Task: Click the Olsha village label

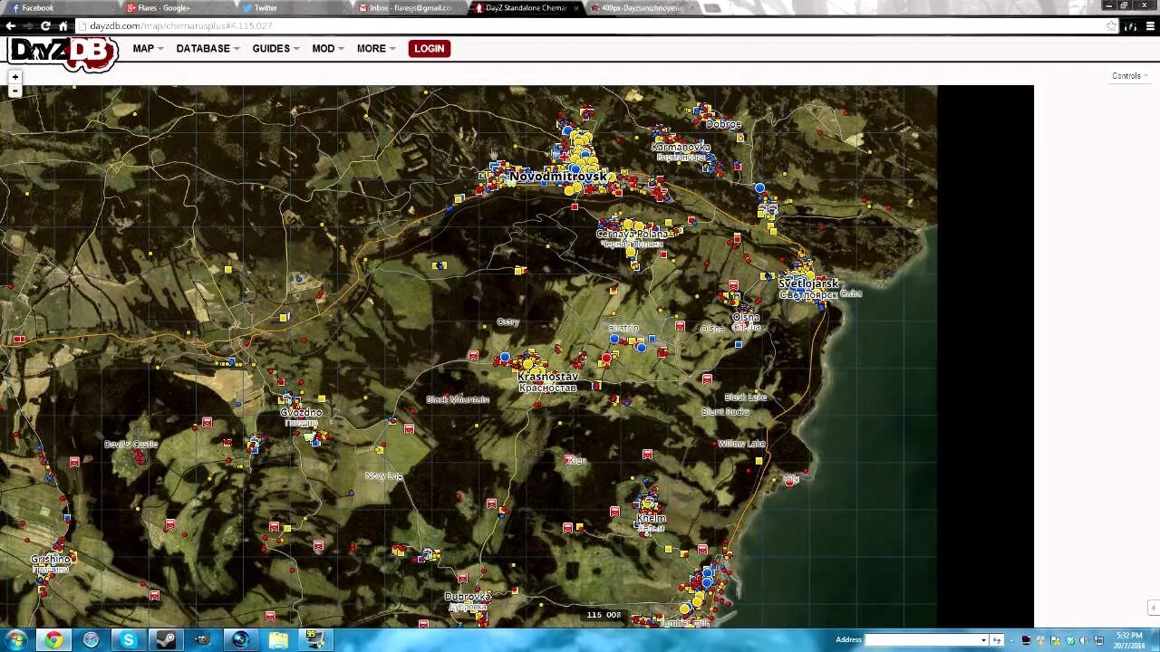Action: point(746,317)
